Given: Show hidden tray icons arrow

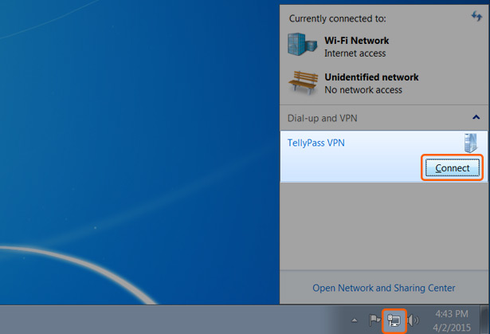Looking at the screenshot, I should 355,320.
